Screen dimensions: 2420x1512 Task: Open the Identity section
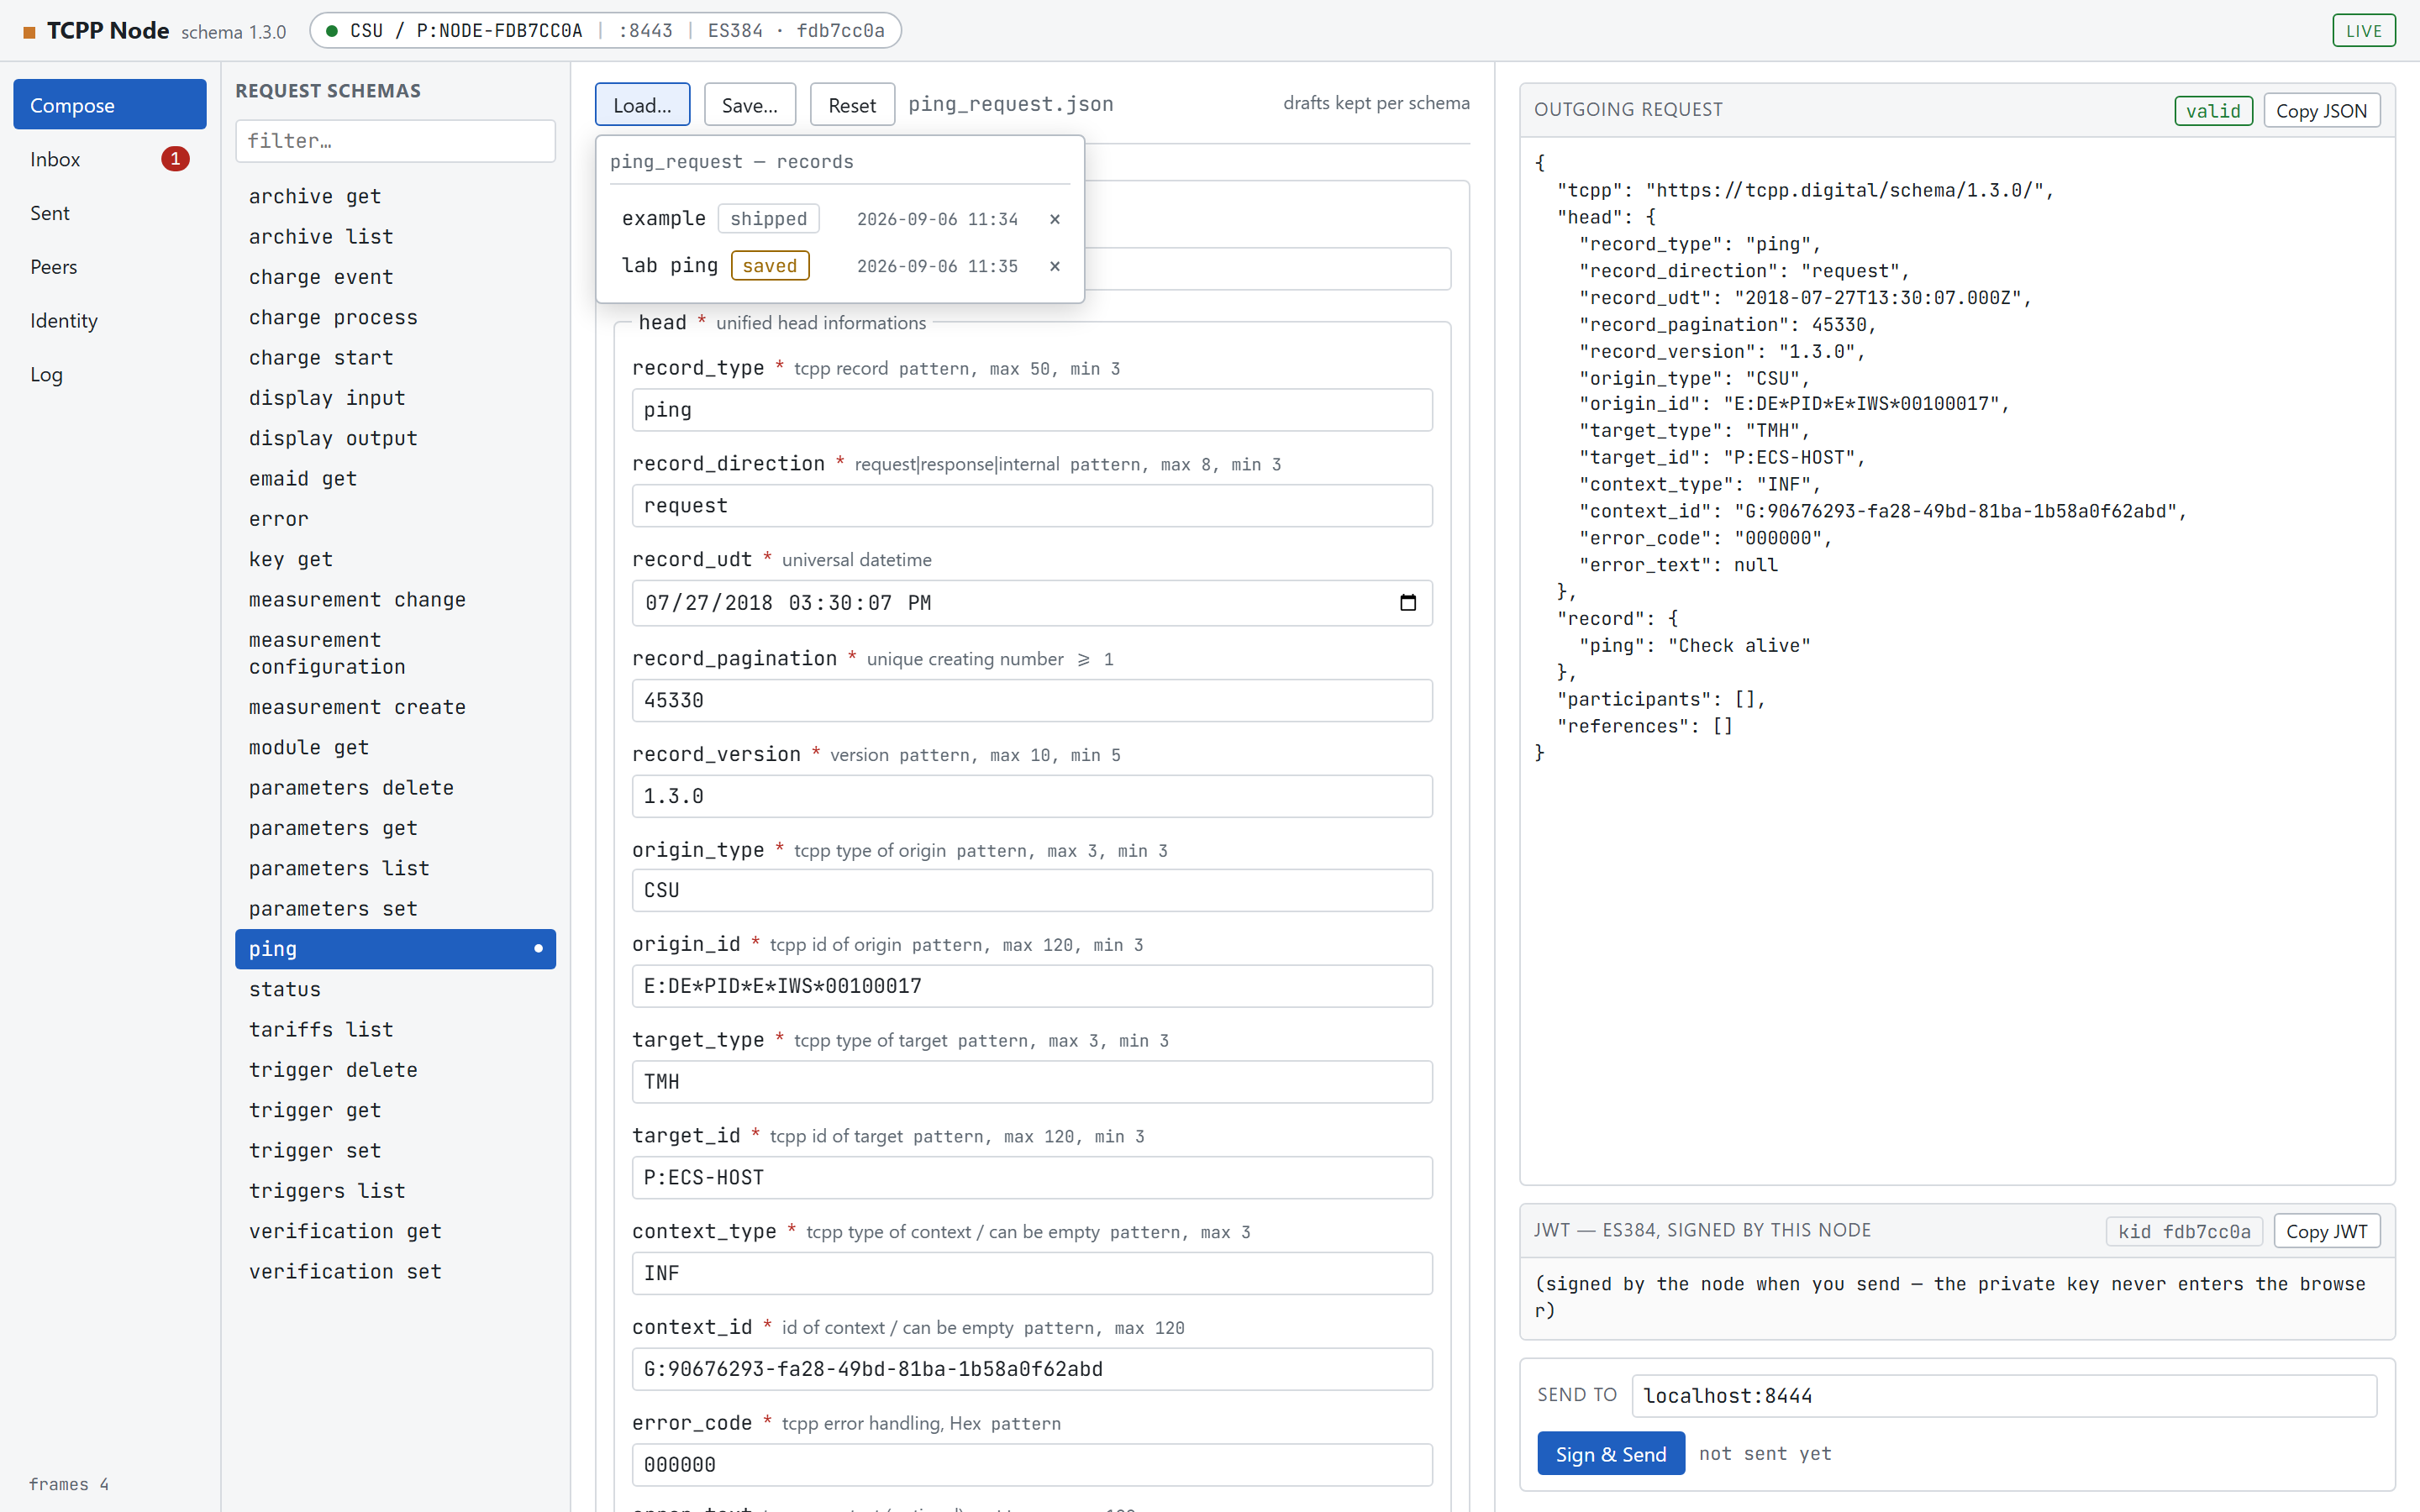pos(110,321)
